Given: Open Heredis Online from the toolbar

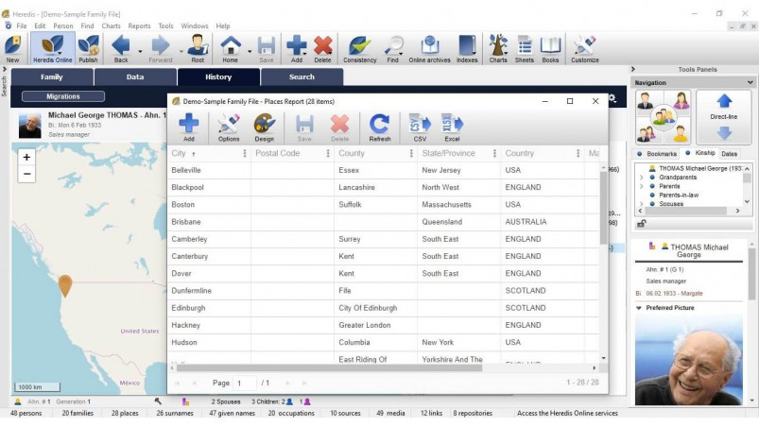Looking at the screenshot, I should (52, 49).
